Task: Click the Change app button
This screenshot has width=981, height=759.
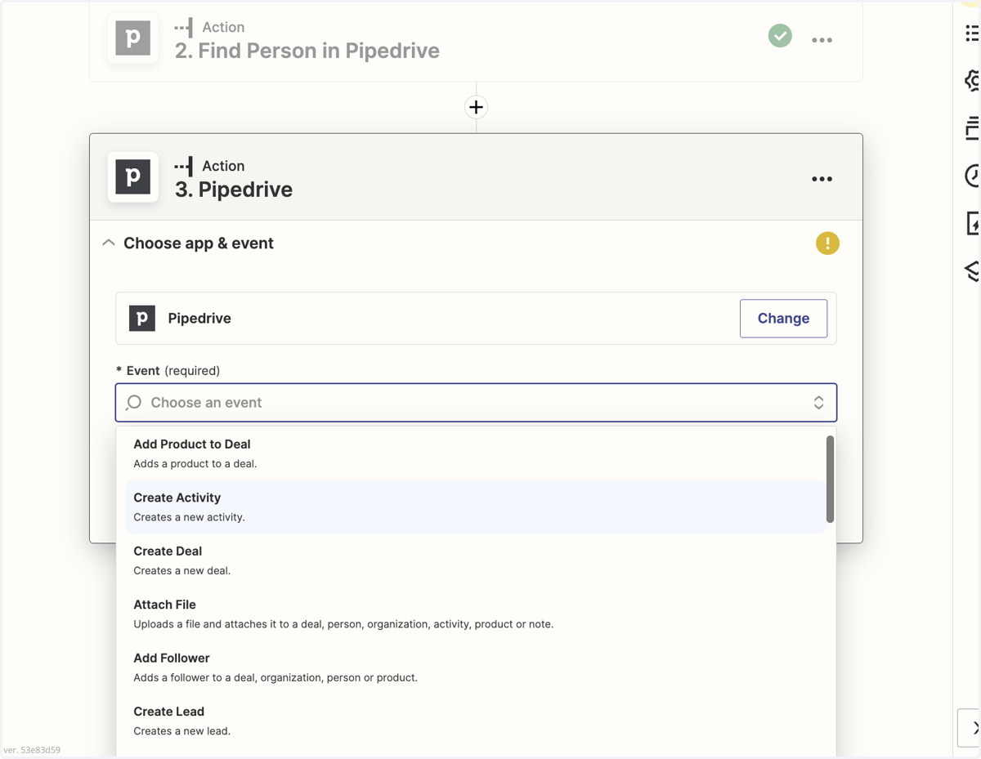Action: click(783, 319)
